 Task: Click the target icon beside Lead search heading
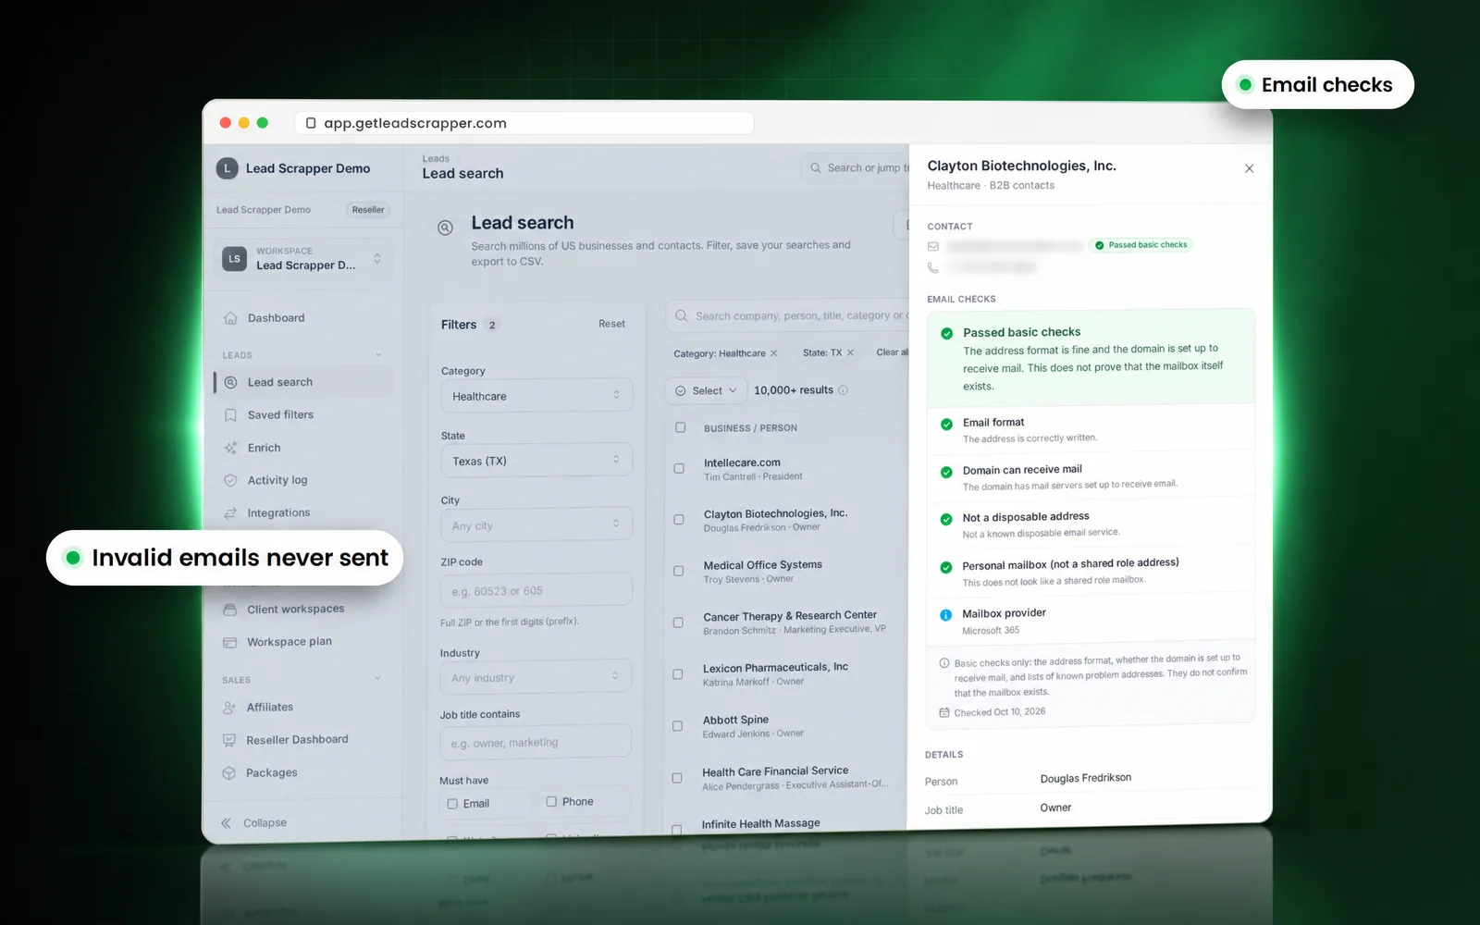coord(445,228)
